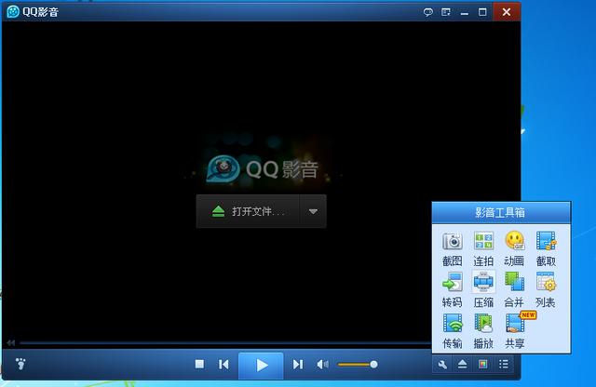Open the 传输 wireless transfer tool
Image resolution: width=596 pixels, height=387 pixels.
[x=452, y=331]
